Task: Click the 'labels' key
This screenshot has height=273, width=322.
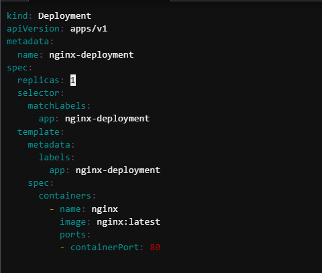Action: (x=54, y=158)
